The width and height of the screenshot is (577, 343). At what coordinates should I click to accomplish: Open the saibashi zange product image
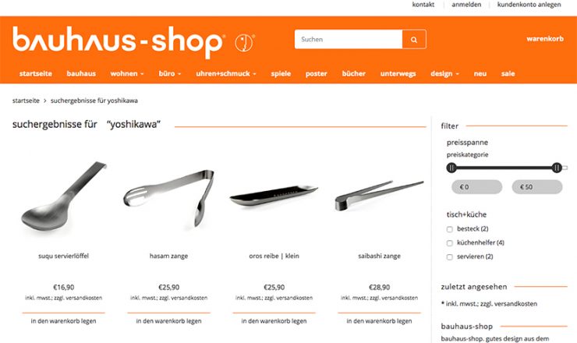(380, 196)
